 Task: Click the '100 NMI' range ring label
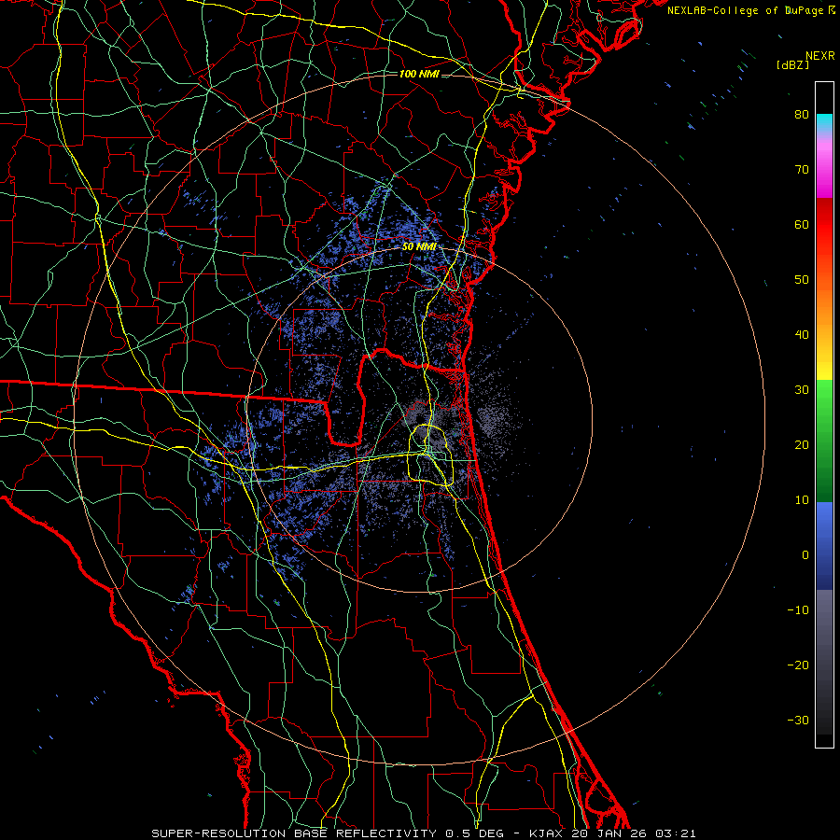pos(419,74)
